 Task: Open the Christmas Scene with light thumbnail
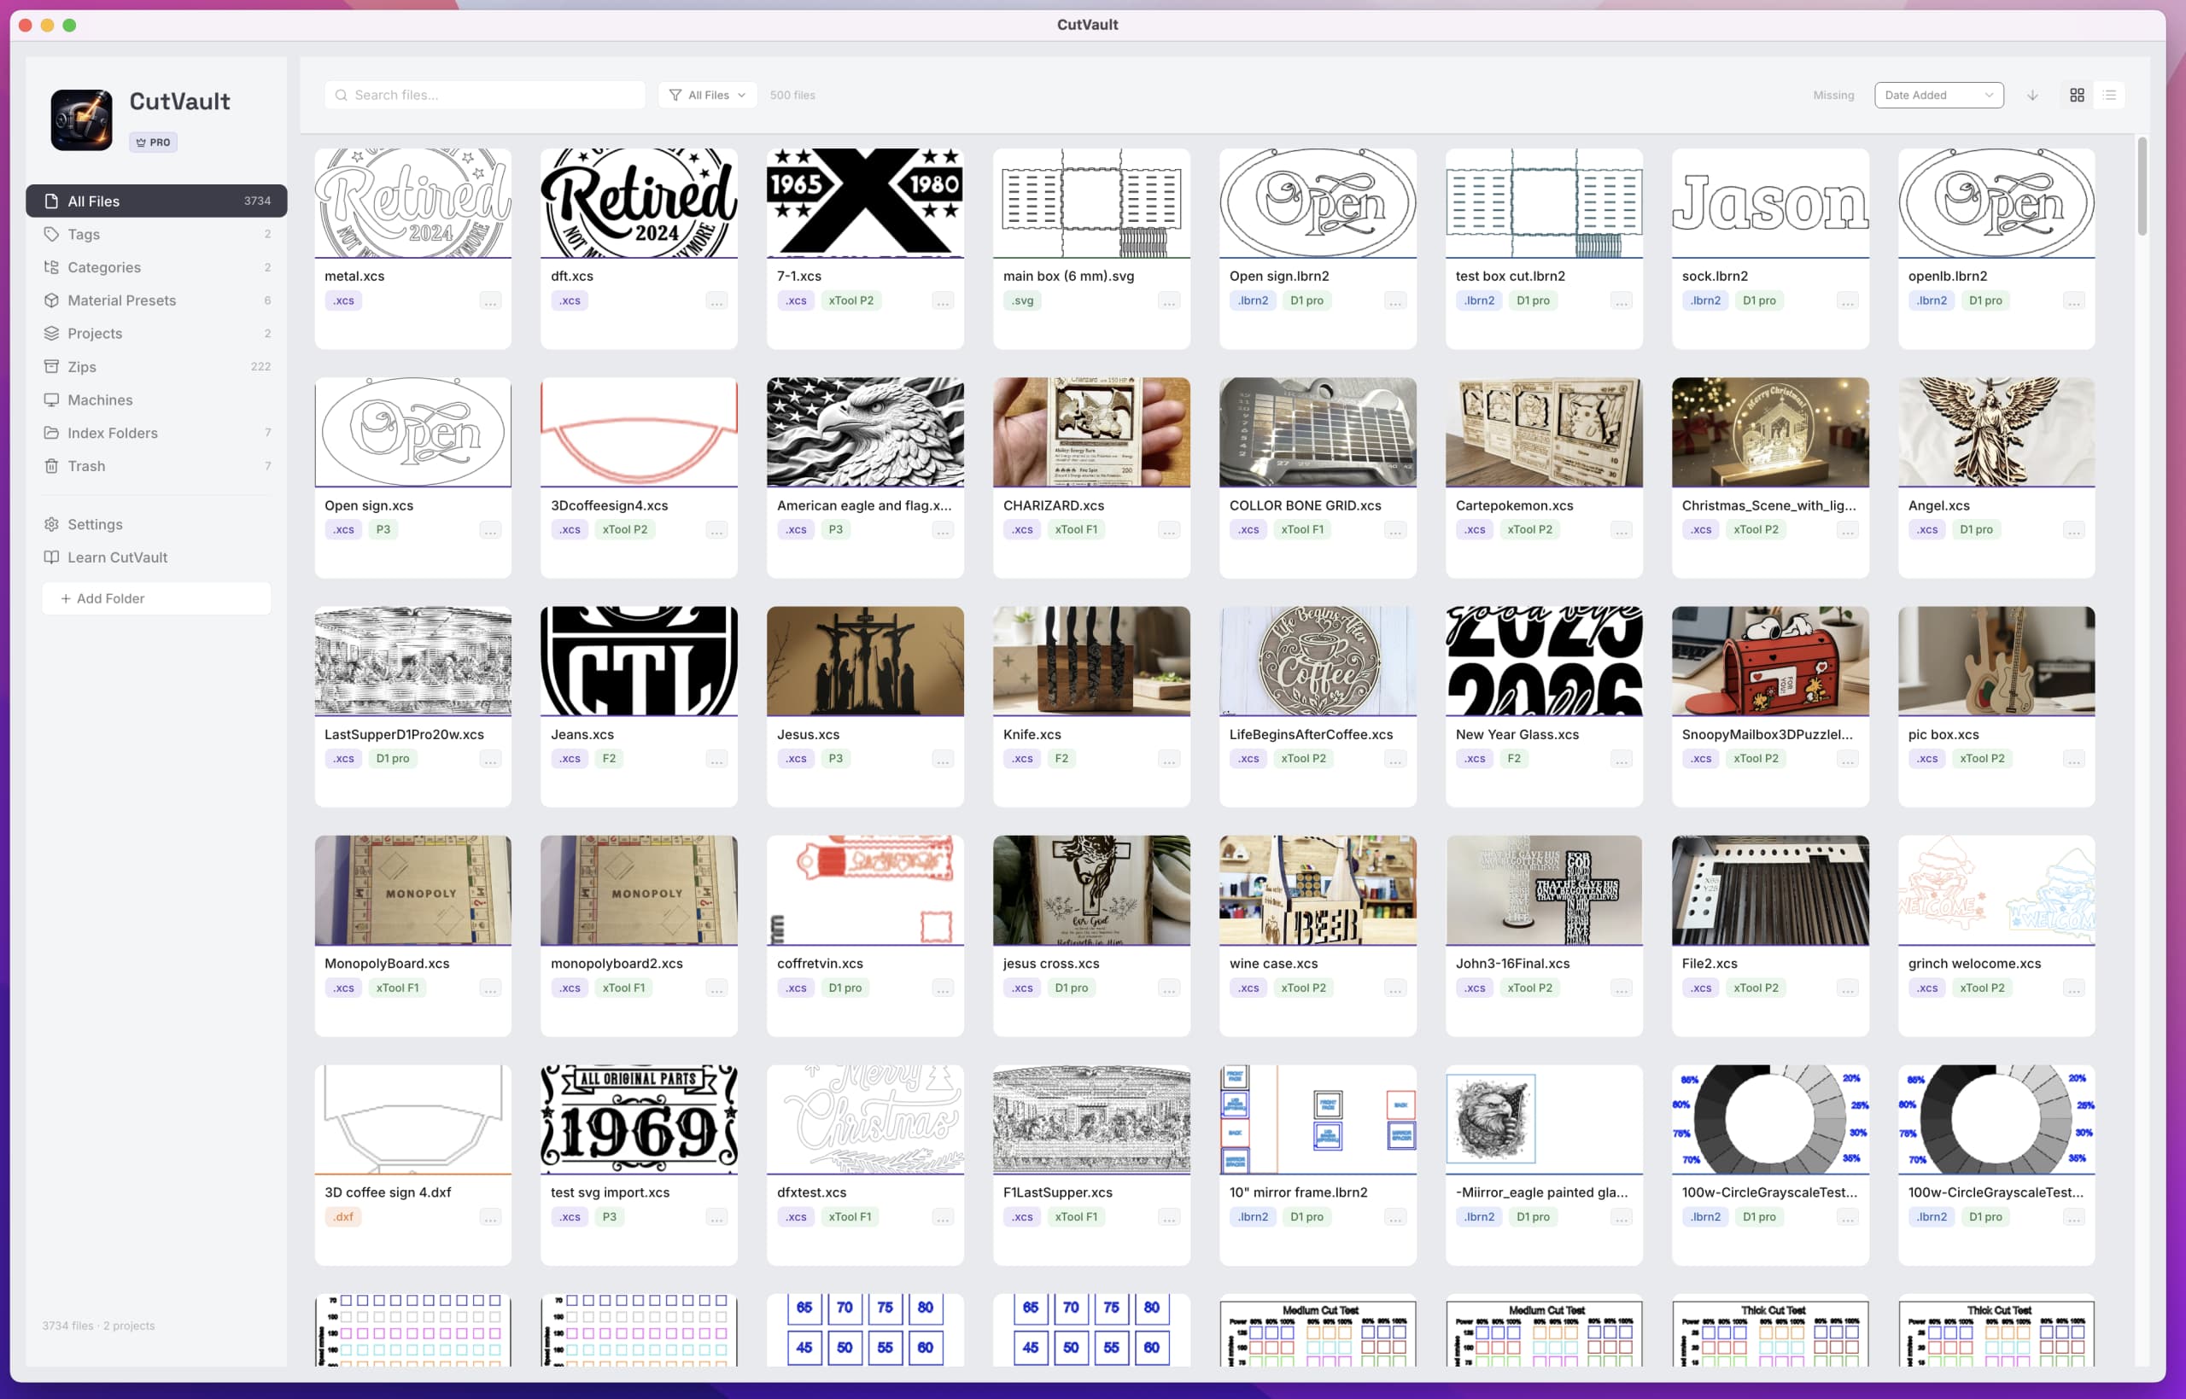point(1770,433)
